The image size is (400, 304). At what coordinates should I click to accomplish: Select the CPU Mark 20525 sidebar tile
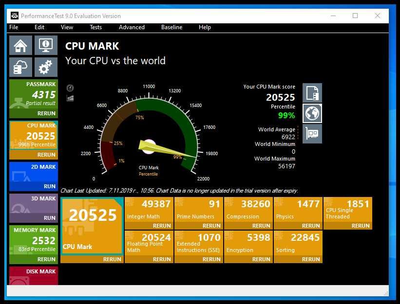34,135
